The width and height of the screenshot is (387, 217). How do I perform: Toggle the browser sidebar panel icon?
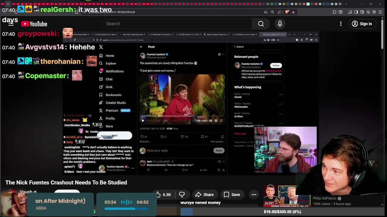(356, 12)
